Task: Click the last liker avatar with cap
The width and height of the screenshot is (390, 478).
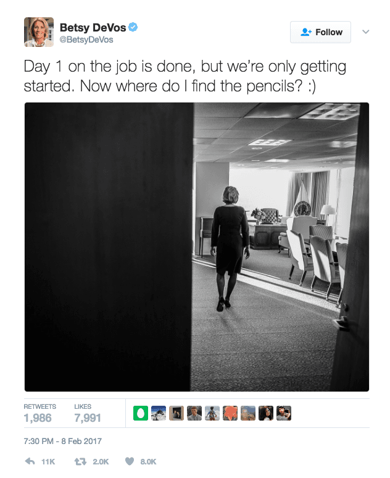Action: [284, 413]
